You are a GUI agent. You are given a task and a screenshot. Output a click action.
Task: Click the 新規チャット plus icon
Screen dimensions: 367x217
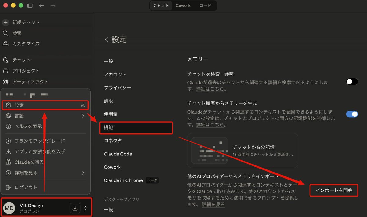pos(6,22)
